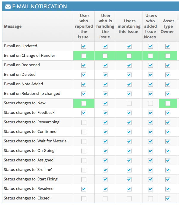Screen dimensions: 179x206
Task: Uncheck Asset Type Owner for E-mail on Reopened
Action: pyautogui.click(x=168, y=65)
